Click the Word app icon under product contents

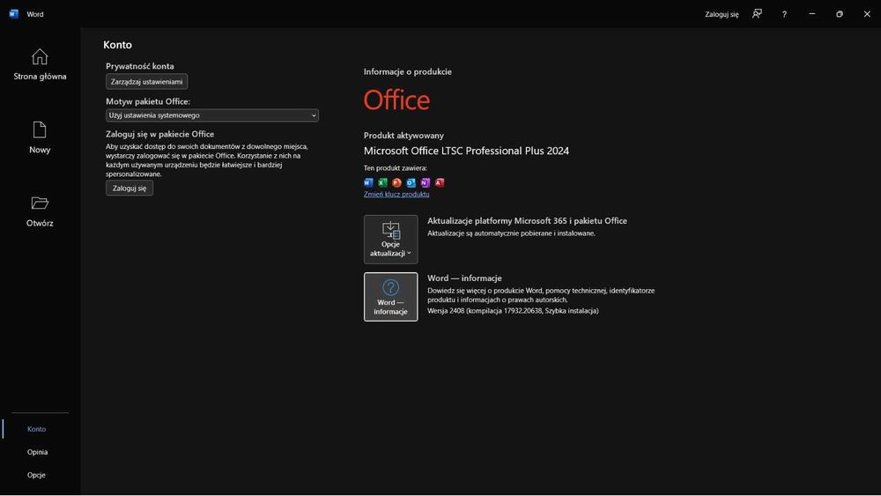[368, 182]
